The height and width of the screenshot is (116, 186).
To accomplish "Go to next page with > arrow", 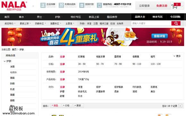I will 180,106.
